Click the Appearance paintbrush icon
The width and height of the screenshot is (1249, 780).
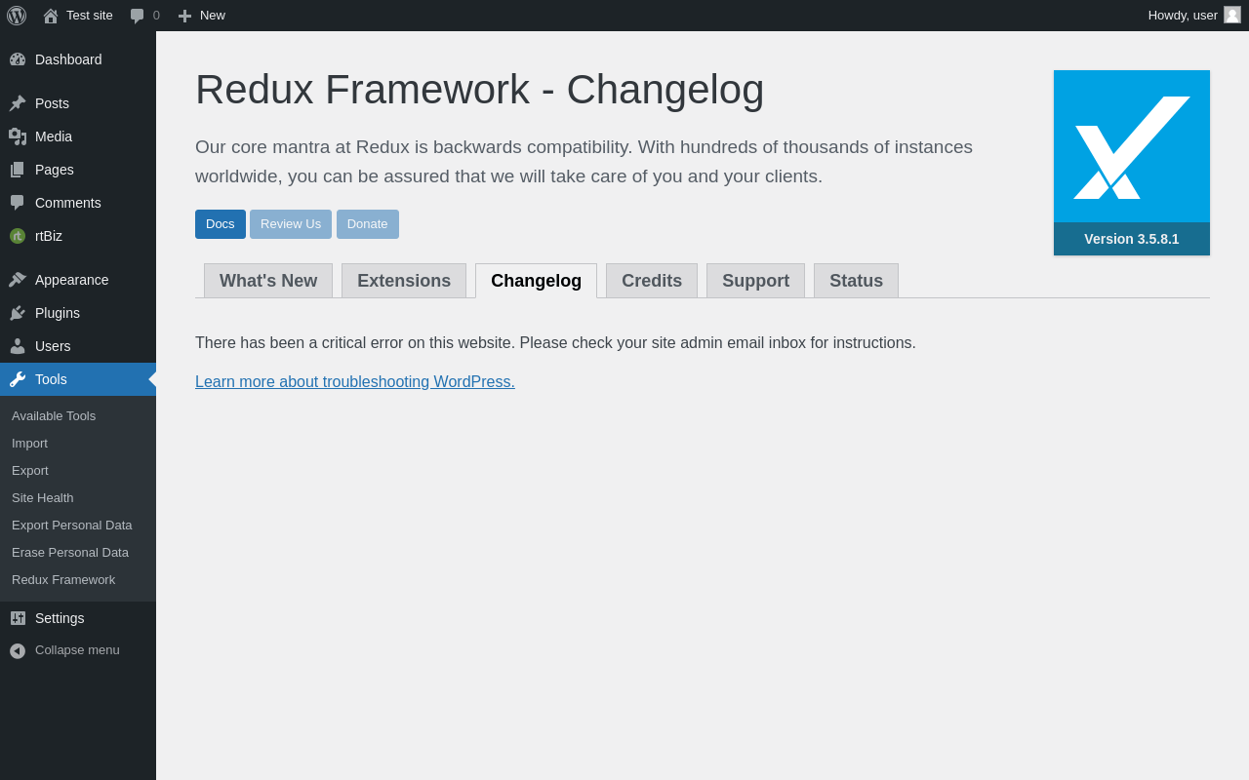click(18, 280)
